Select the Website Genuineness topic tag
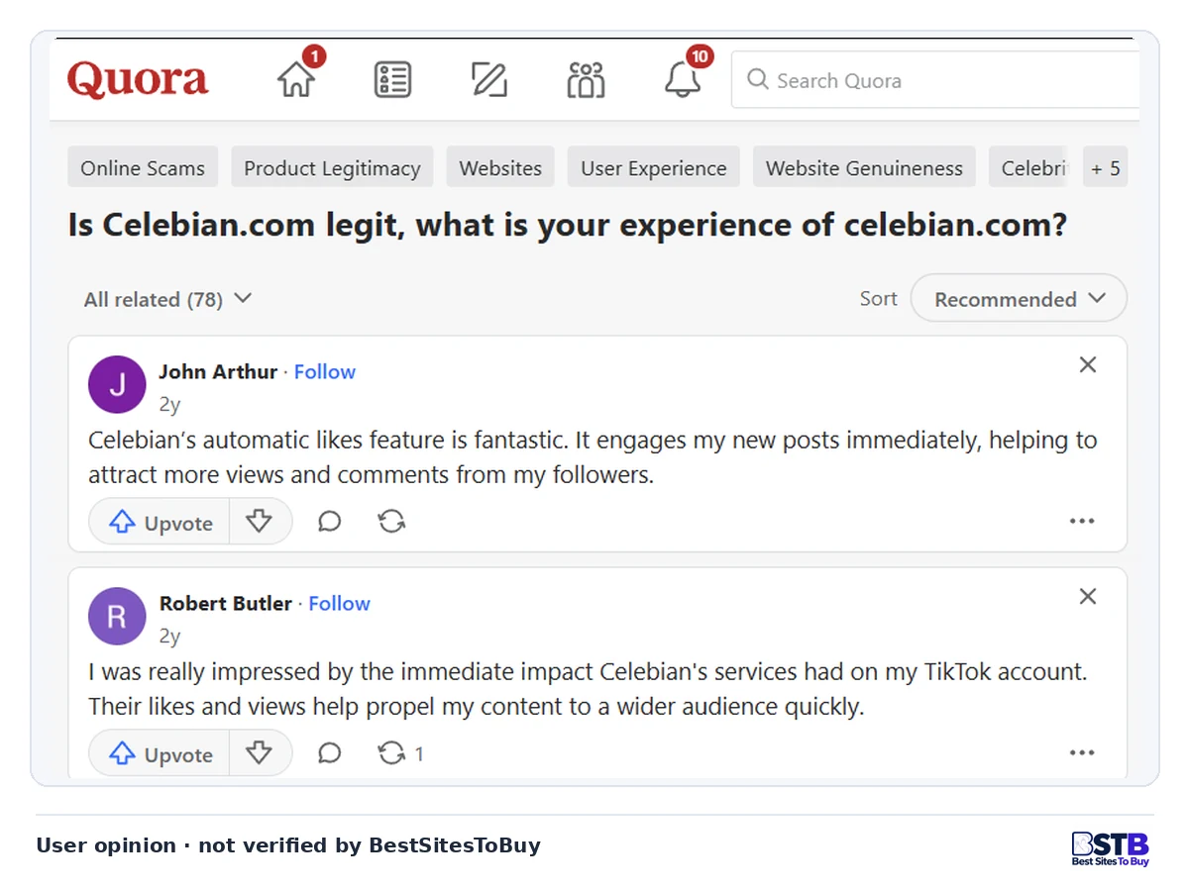 point(864,168)
